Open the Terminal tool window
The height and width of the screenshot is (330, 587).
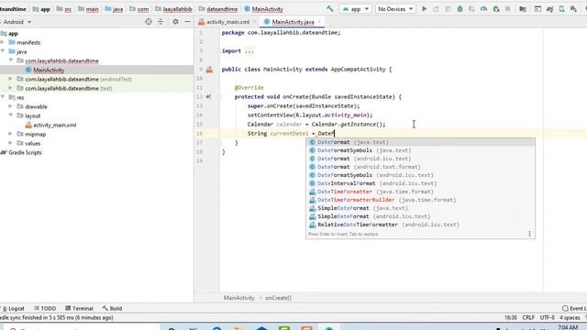pos(79,308)
